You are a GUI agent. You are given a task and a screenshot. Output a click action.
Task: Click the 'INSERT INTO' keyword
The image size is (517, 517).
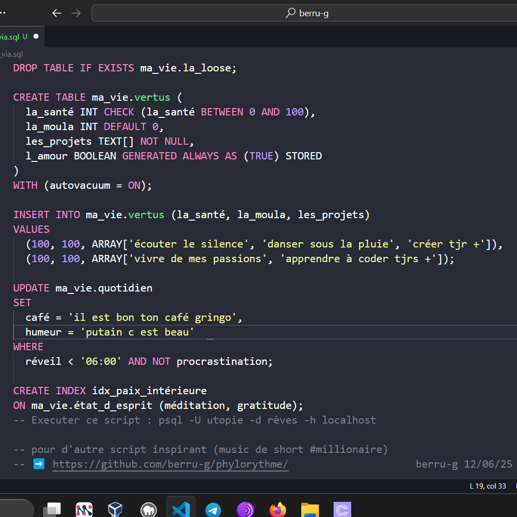(x=46, y=215)
